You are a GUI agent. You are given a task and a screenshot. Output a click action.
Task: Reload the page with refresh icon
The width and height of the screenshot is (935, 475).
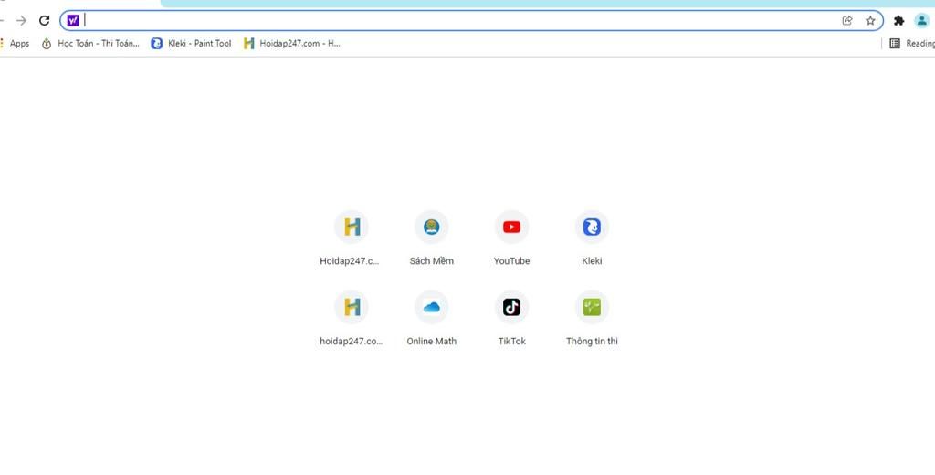(x=44, y=21)
